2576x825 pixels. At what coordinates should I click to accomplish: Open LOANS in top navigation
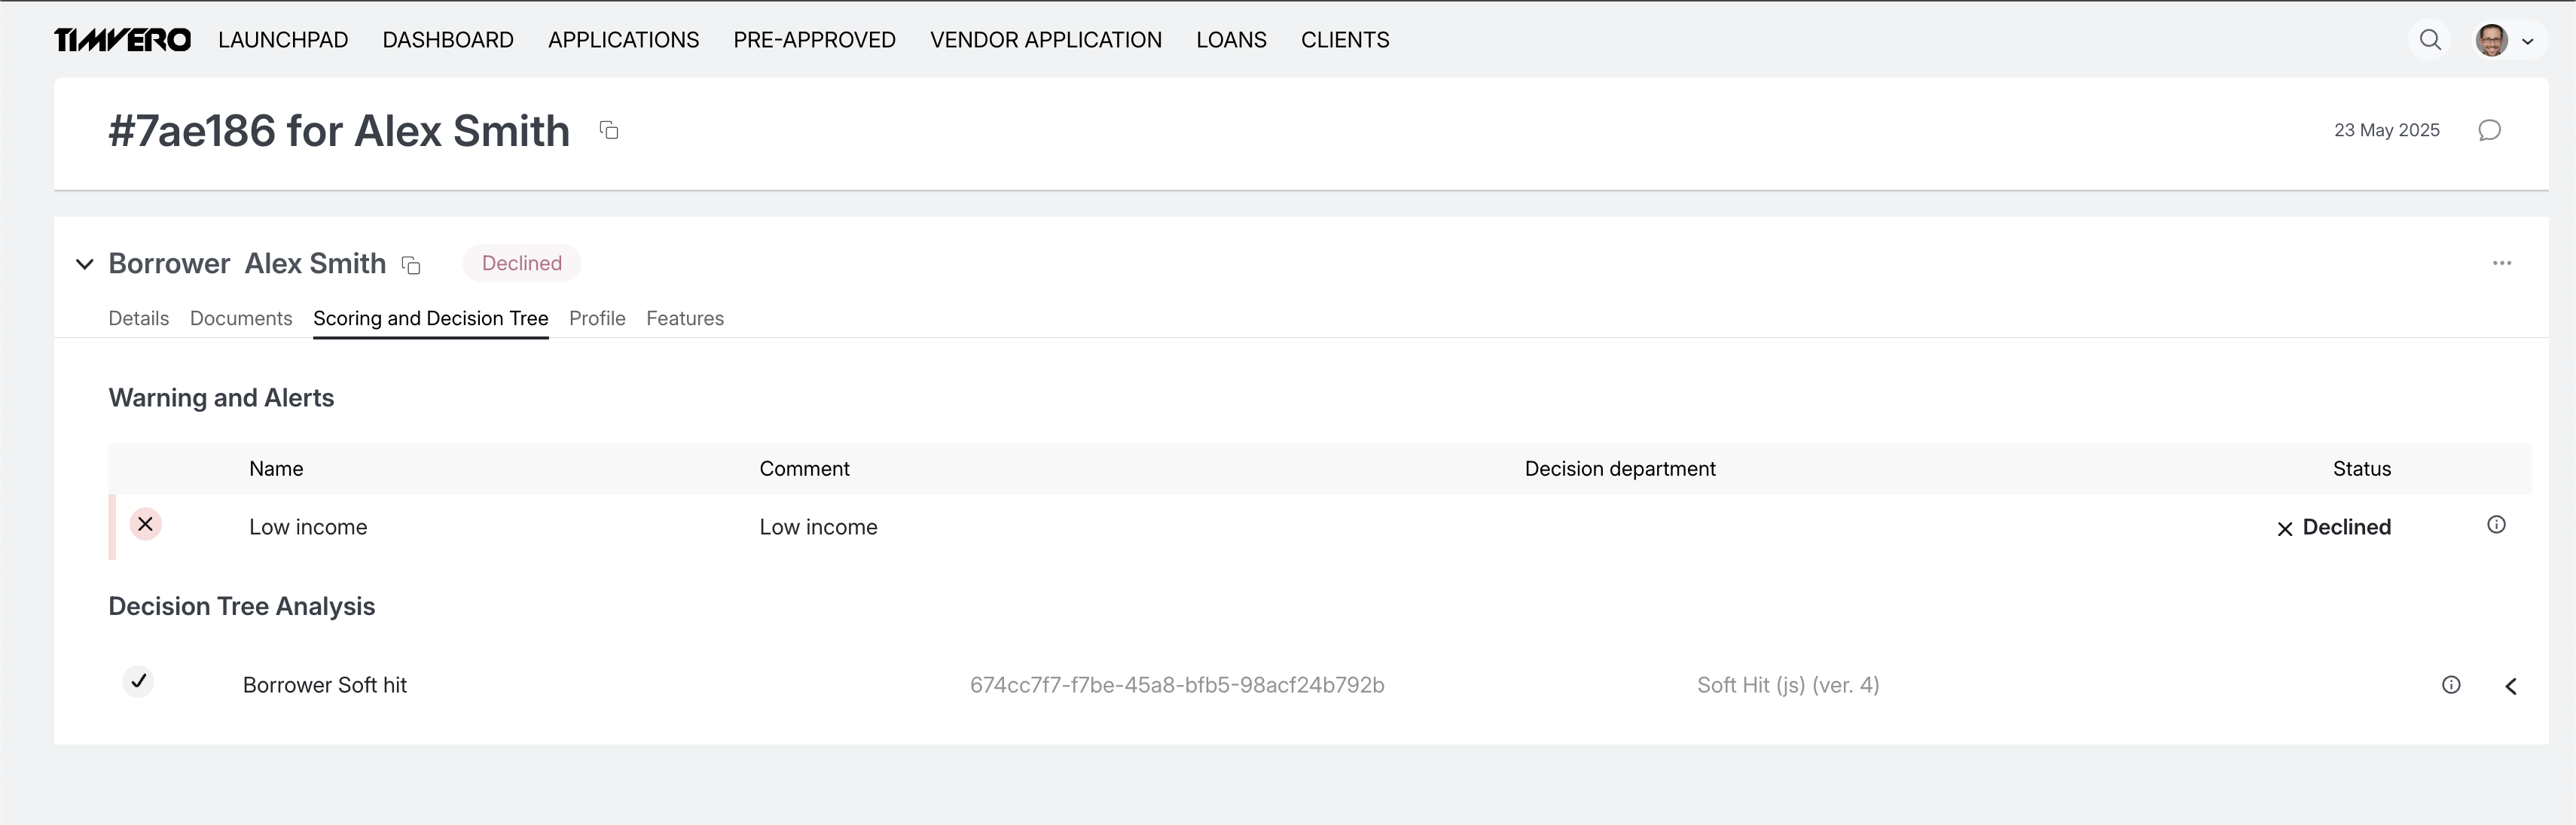[1231, 40]
